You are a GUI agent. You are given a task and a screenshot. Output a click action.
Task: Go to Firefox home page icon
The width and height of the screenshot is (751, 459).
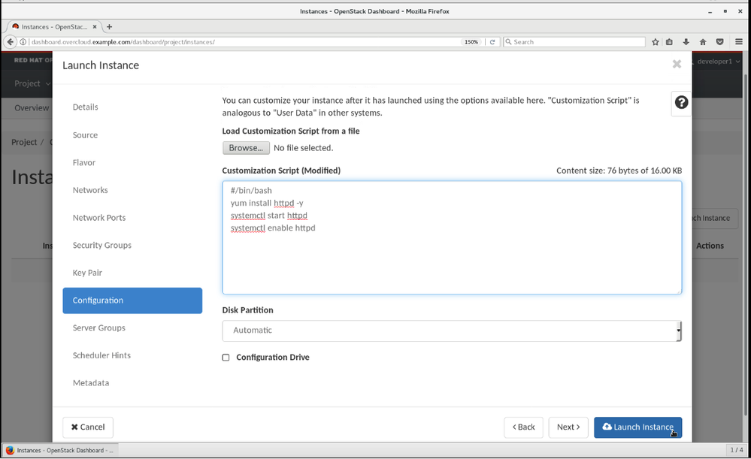[703, 42]
